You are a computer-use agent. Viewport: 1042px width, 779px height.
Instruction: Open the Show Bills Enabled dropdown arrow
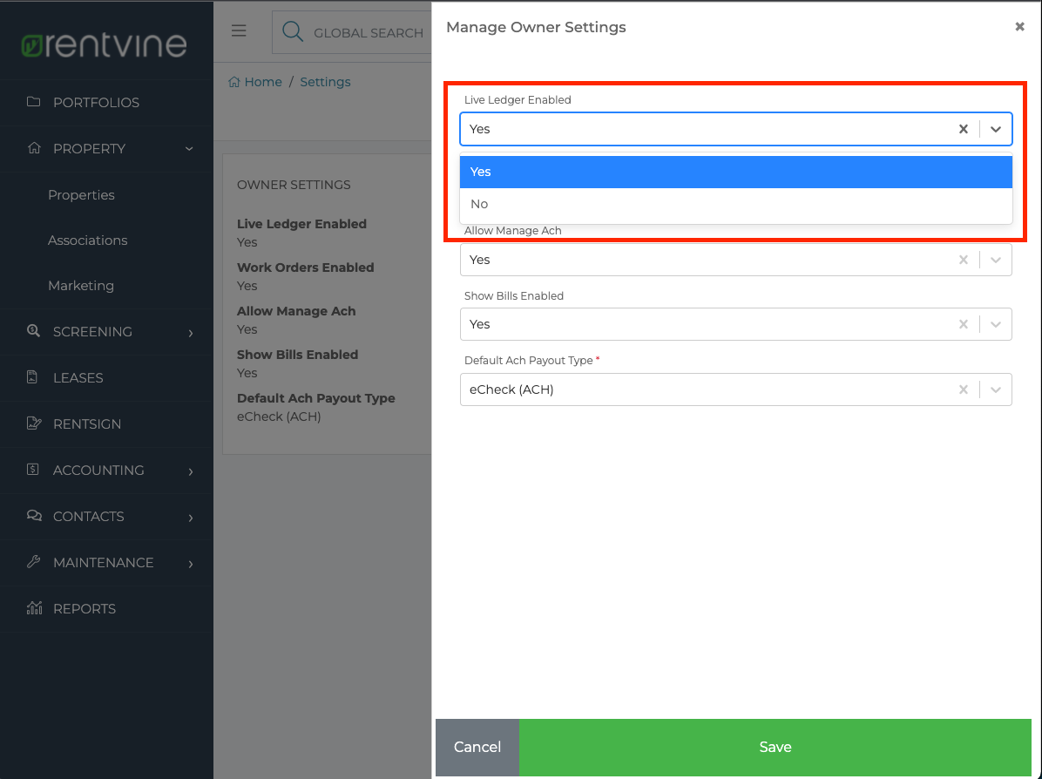point(996,324)
